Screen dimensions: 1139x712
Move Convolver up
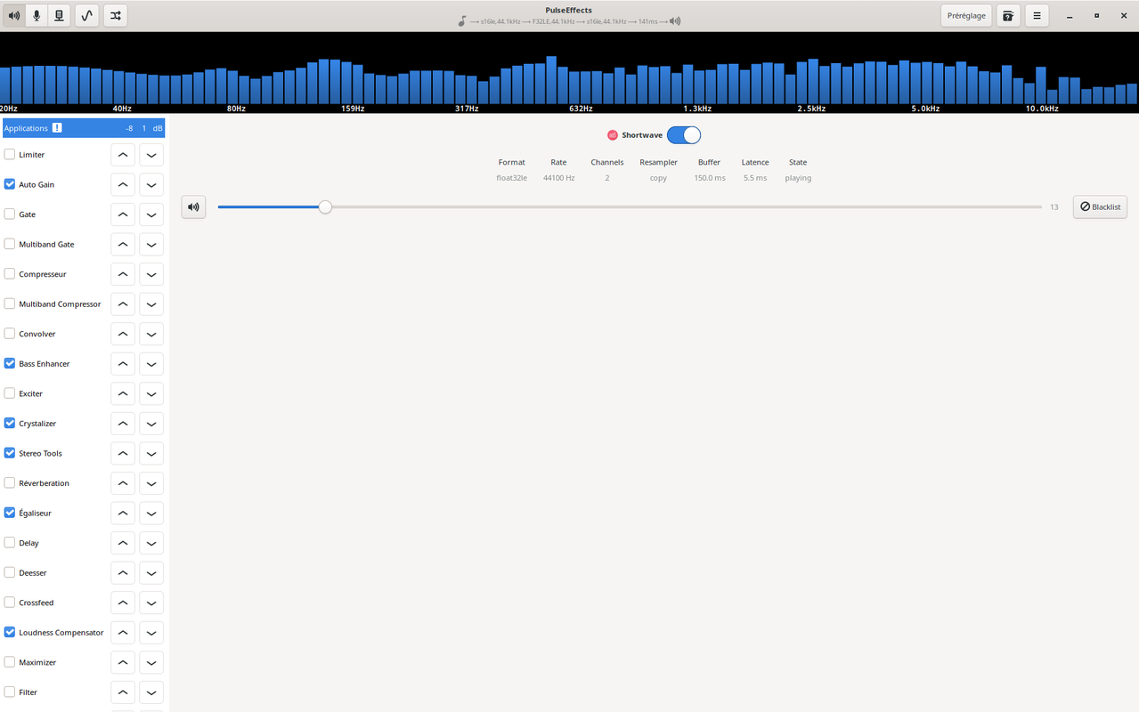(x=123, y=334)
